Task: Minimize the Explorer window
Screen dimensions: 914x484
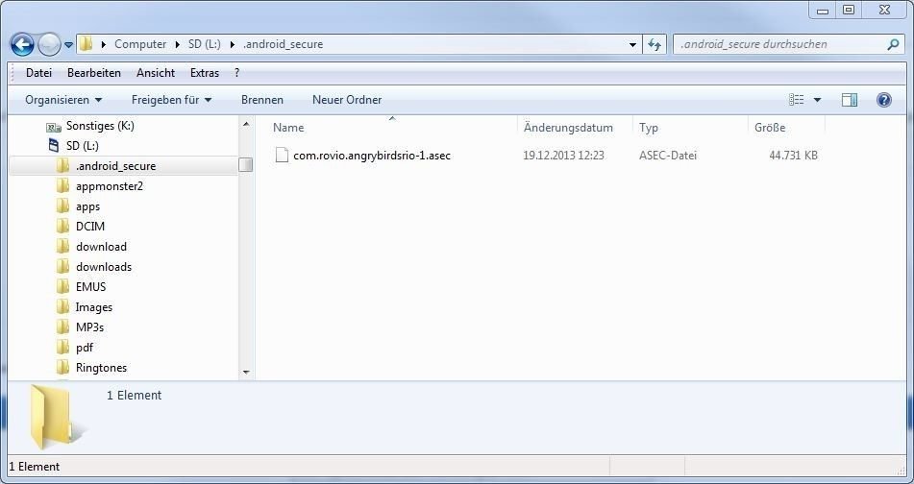Action: point(823,10)
